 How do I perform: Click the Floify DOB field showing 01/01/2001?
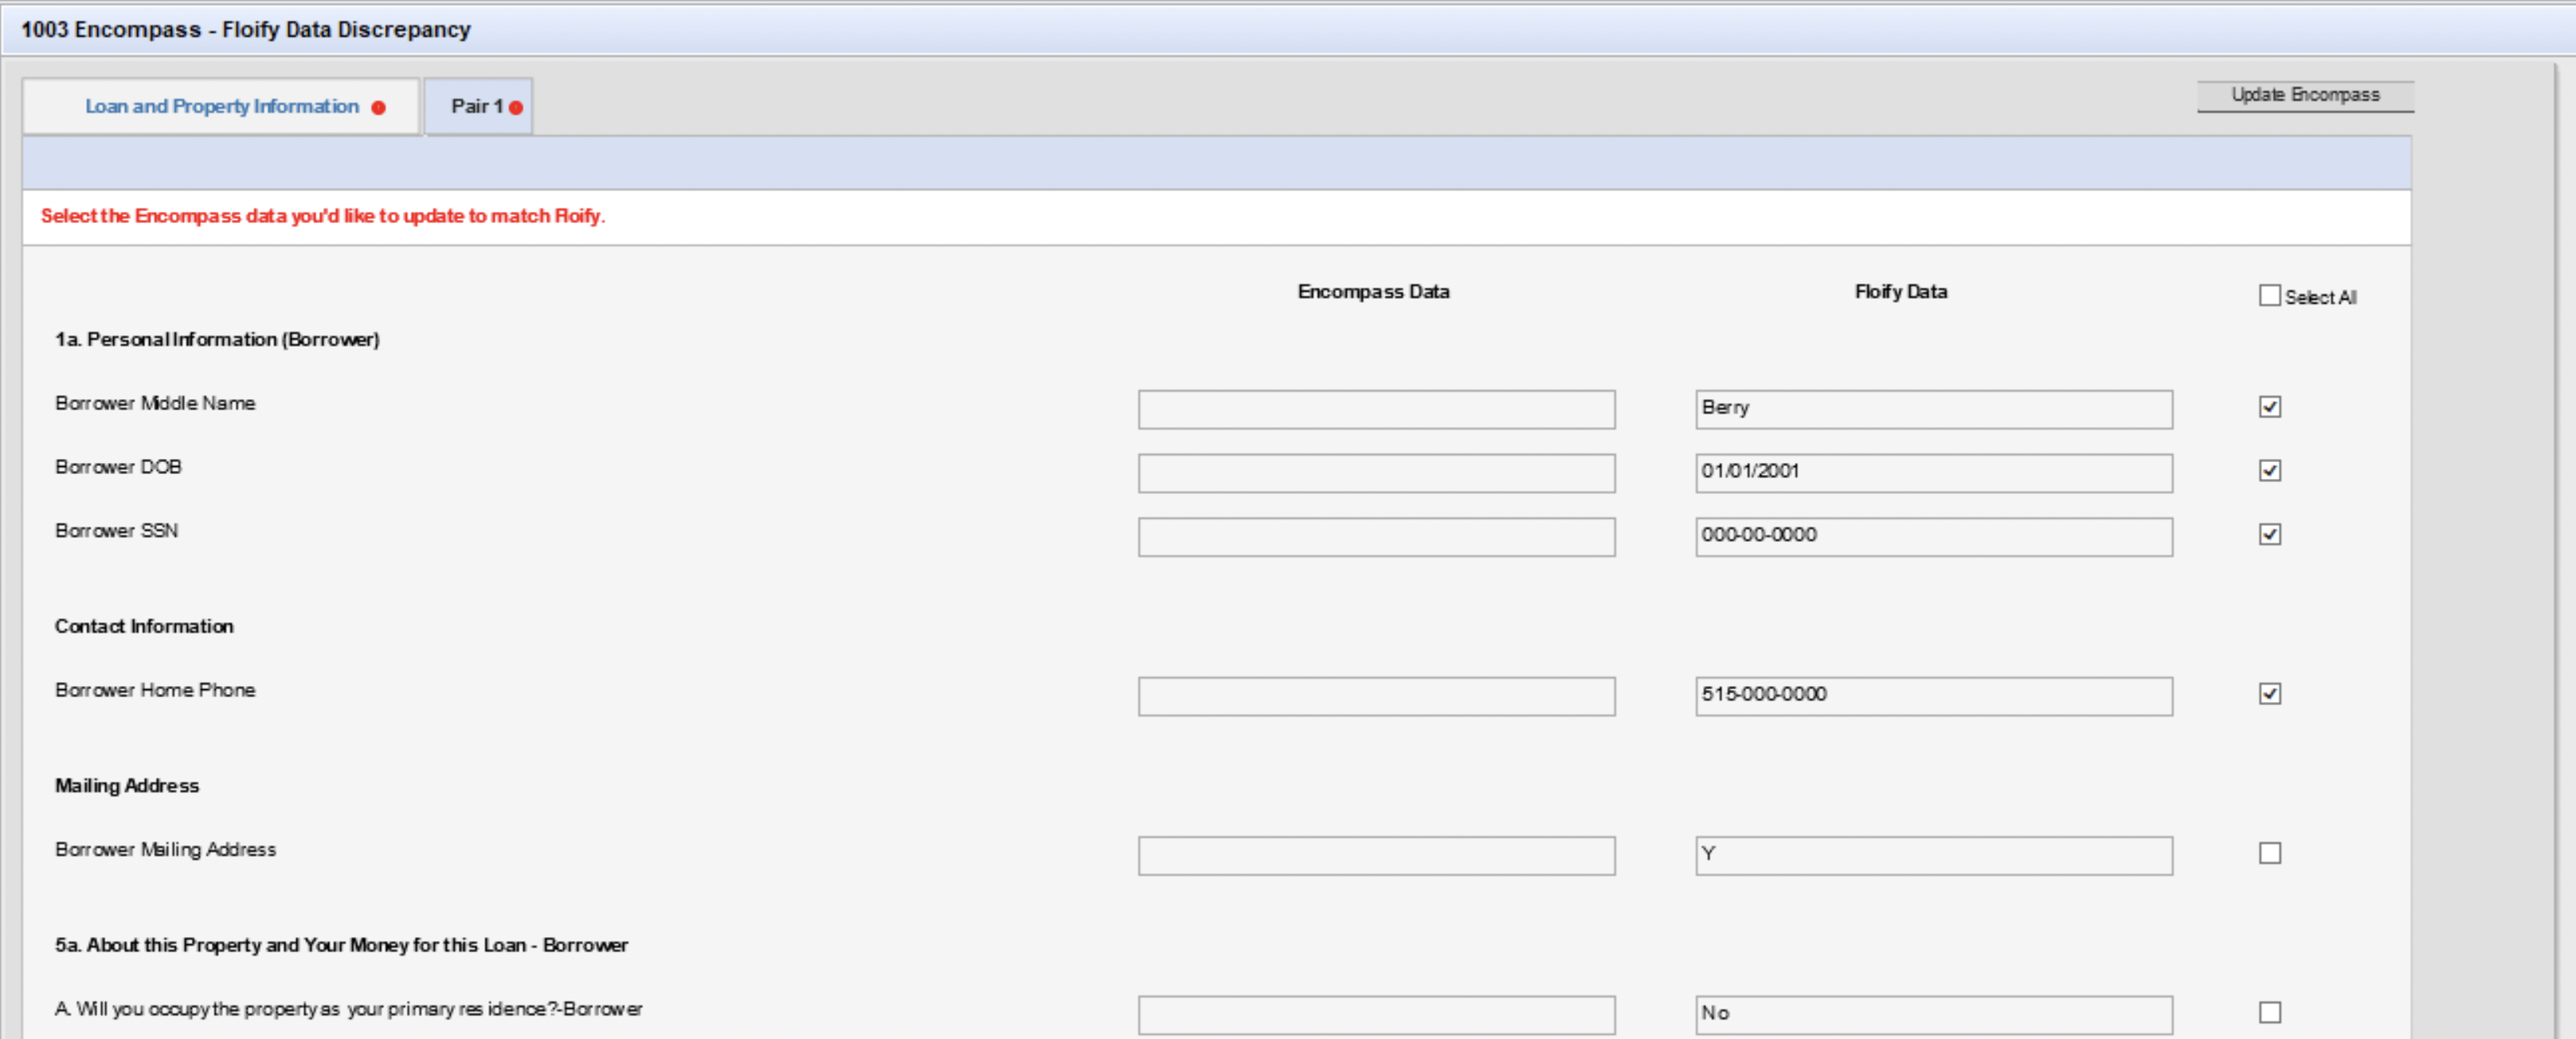pyautogui.click(x=1932, y=472)
